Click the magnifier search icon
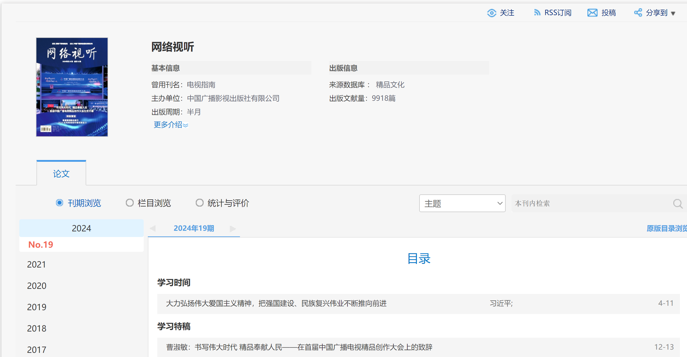Screen dimensions: 687x357 point(678,204)
